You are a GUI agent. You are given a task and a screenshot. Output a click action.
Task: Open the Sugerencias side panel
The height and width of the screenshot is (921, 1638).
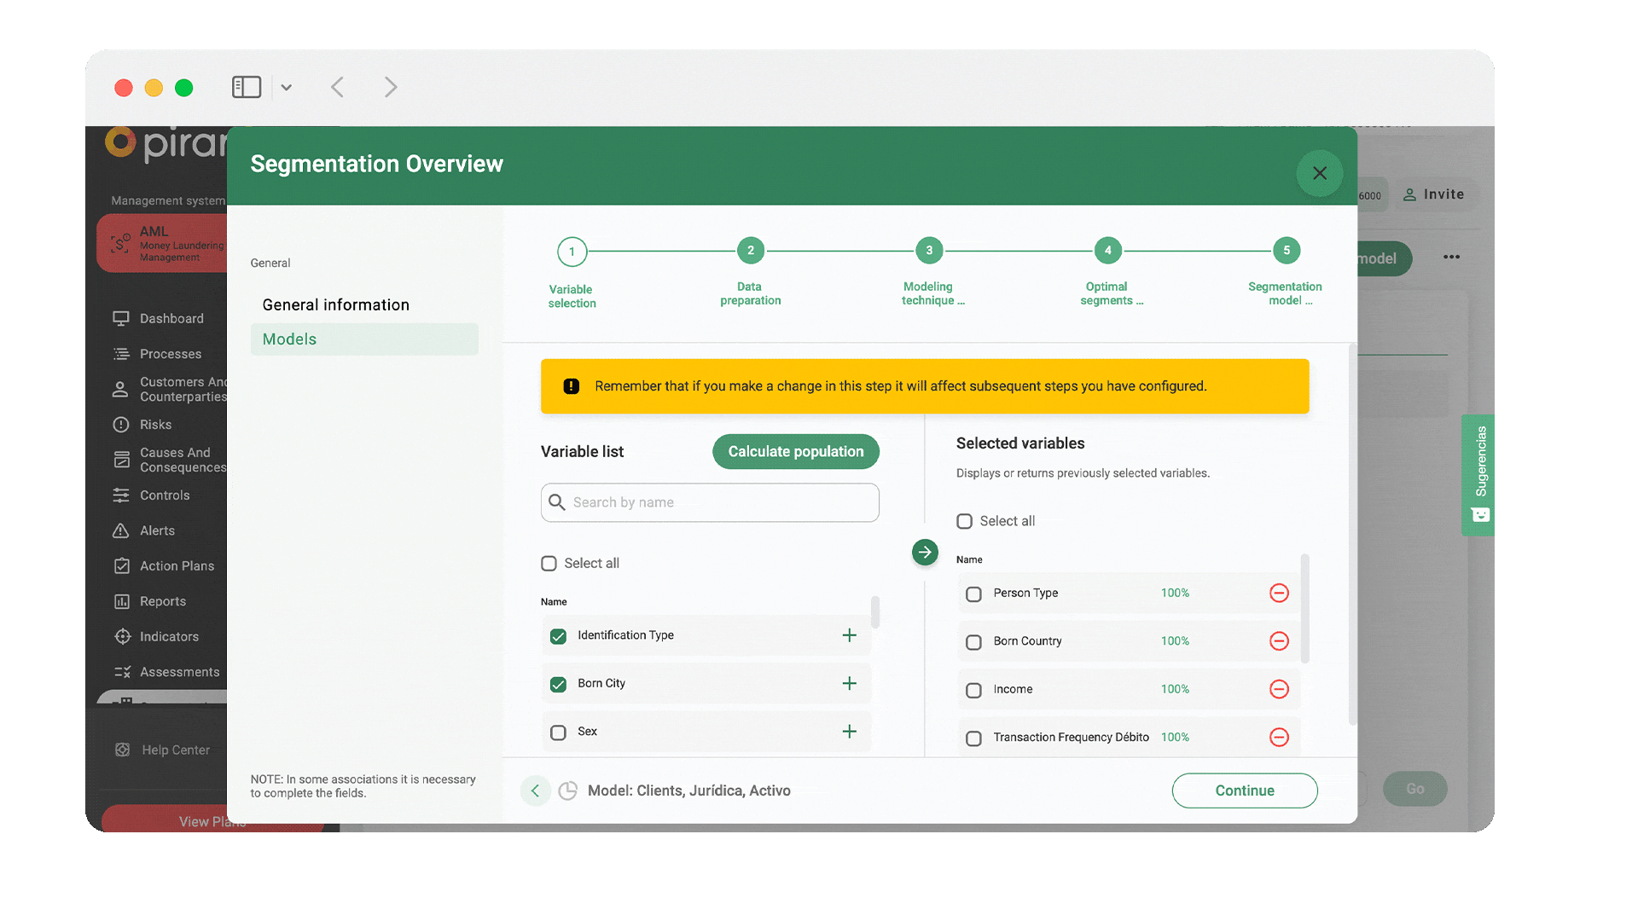point(1478,475)
